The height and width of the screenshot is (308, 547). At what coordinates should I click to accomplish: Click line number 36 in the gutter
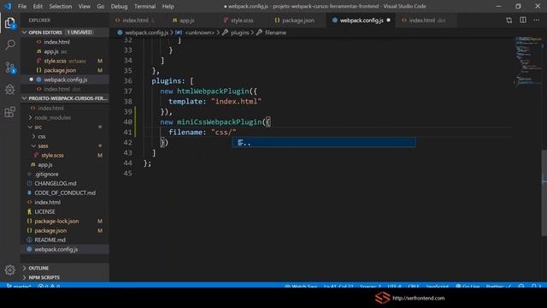[x=128, y=81]
